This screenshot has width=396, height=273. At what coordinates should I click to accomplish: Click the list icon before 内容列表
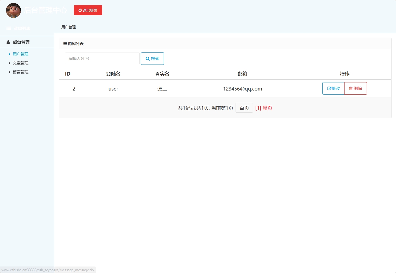[x=65, y=43]
